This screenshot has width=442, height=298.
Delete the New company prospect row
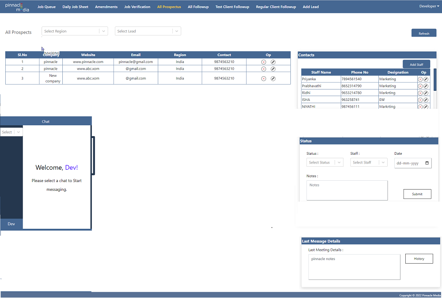pyautogui.click(x=263, y=78)
